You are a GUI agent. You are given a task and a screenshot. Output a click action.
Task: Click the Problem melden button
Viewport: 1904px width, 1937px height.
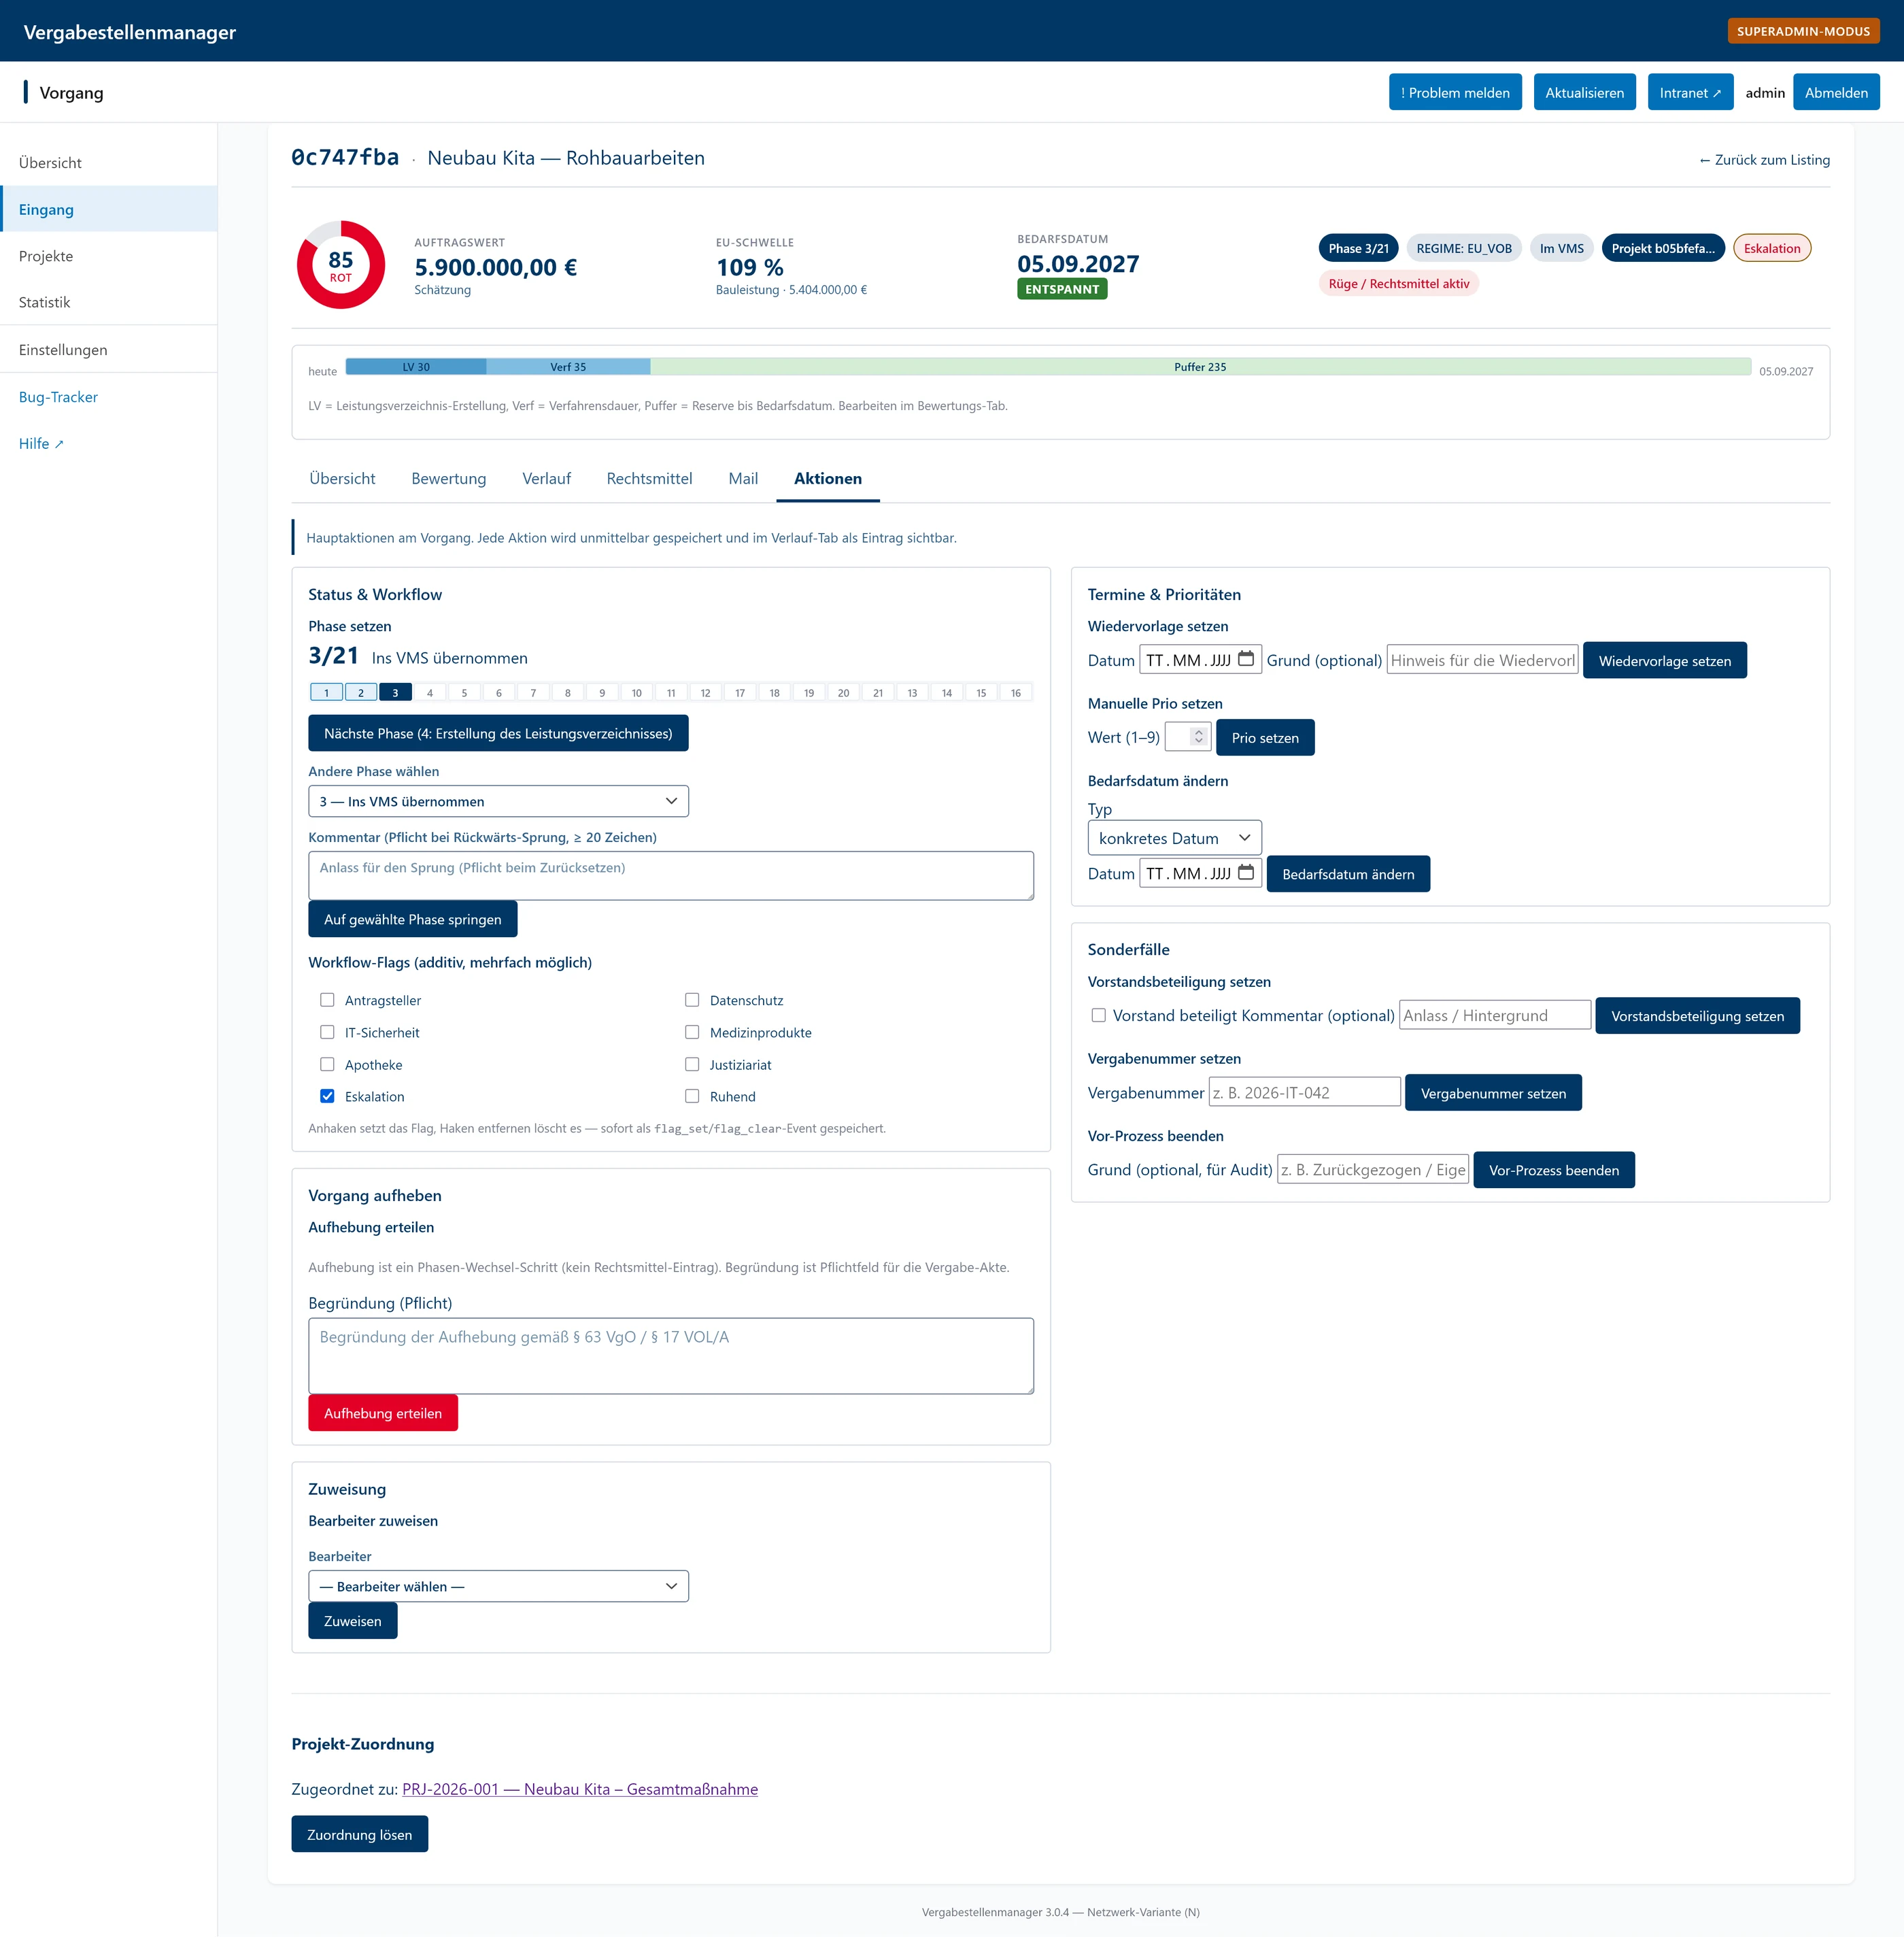point(1455,92)
